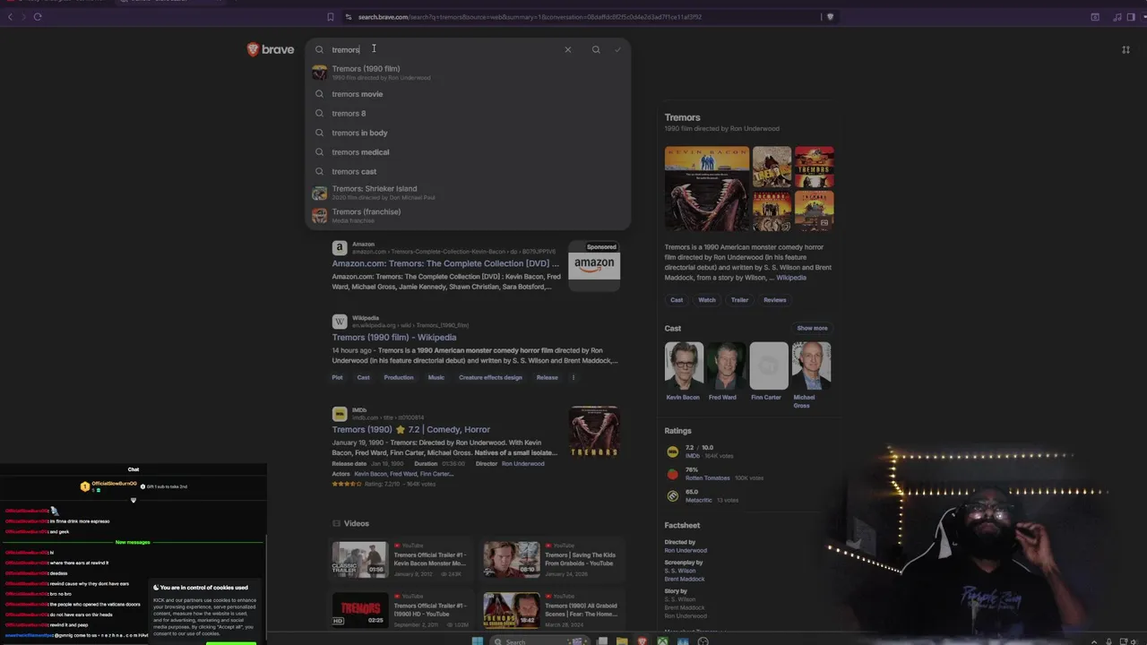Click the Videos section film icon
Image resolution: width=1147 pixels, height=645 pixels.
336,523
